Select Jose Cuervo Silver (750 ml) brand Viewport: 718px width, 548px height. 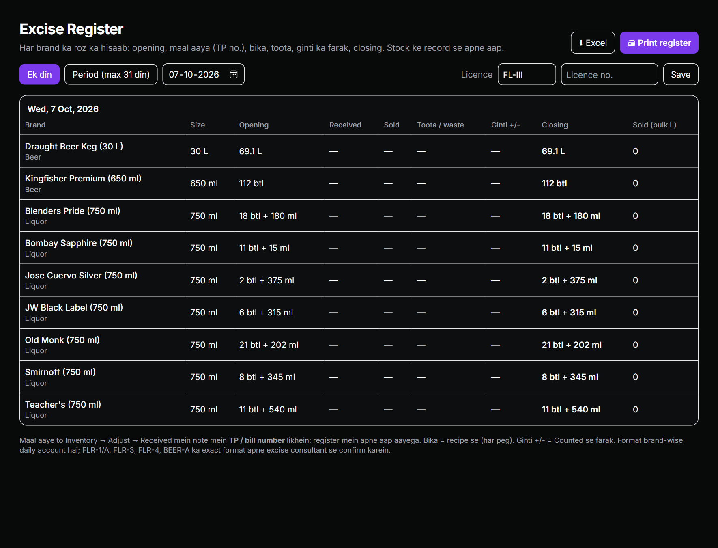(81, 276)
